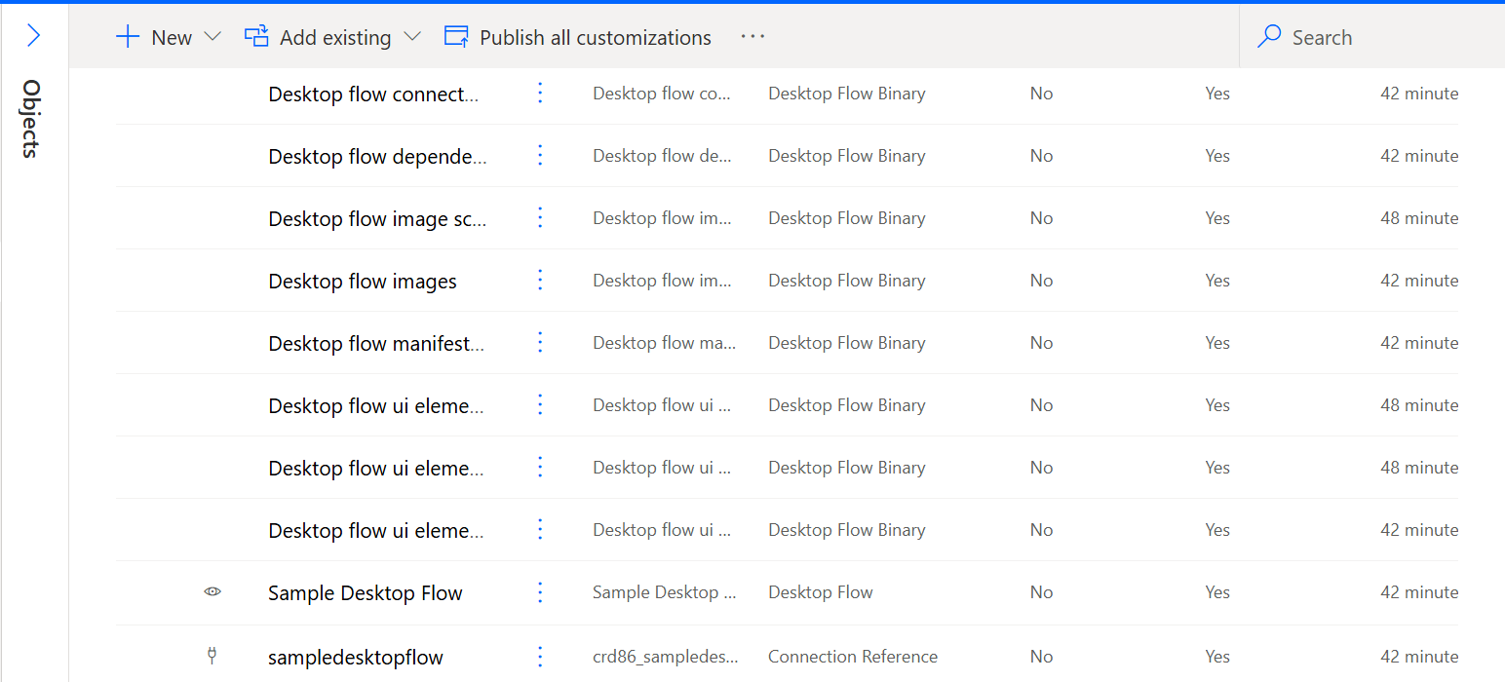This screenshot has width=1505, height=682.
Task: Click the Add existing icon
Action: (255, 36)
